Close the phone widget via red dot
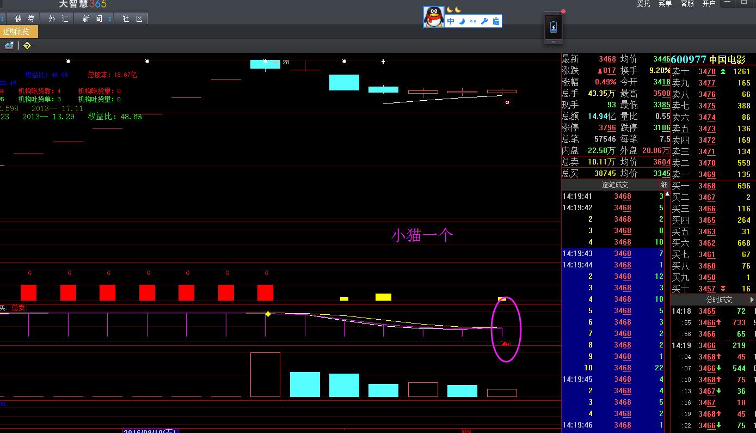This screenshot has height=433, width=756. point(563,11)
